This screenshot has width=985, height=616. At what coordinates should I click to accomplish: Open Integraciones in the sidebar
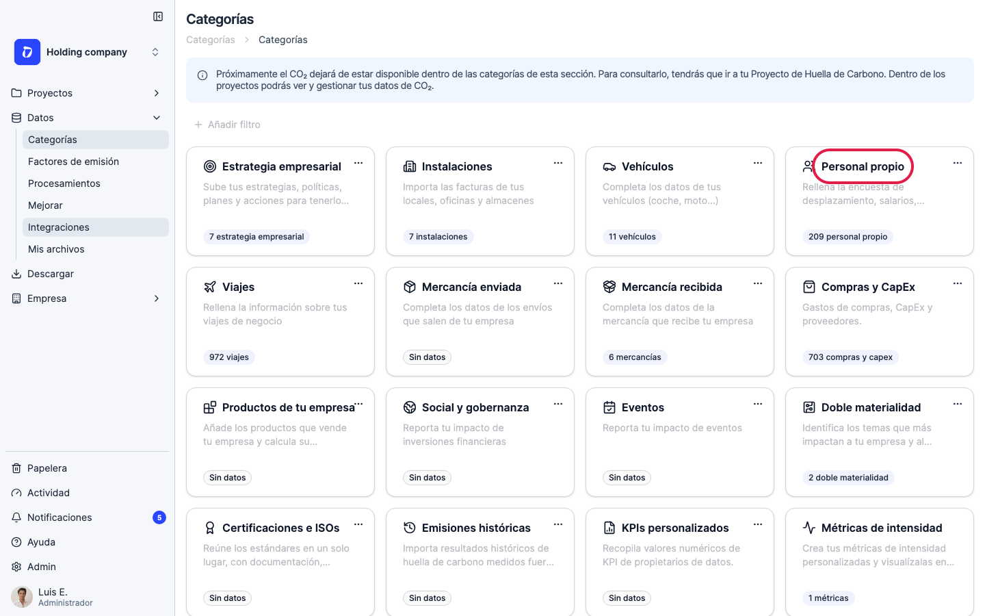(96, 227)
